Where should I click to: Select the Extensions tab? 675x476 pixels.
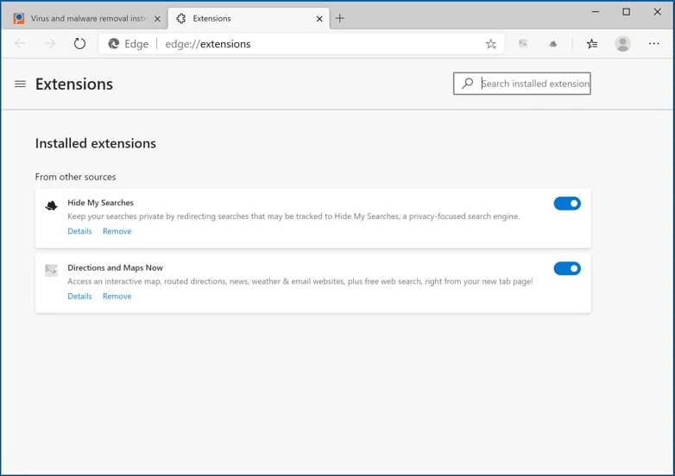[x=242, y=18]
